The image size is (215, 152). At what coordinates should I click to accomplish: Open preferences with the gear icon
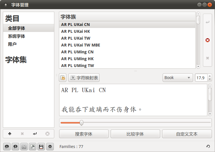[50, 147]
